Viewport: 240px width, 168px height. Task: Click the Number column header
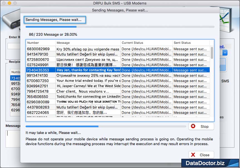click(x=41, y=43)
